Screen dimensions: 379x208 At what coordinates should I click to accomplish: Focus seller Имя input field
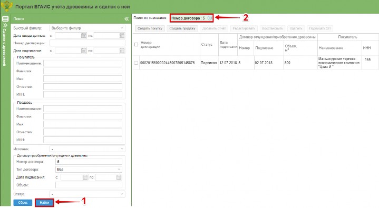(x=83, y=124)
